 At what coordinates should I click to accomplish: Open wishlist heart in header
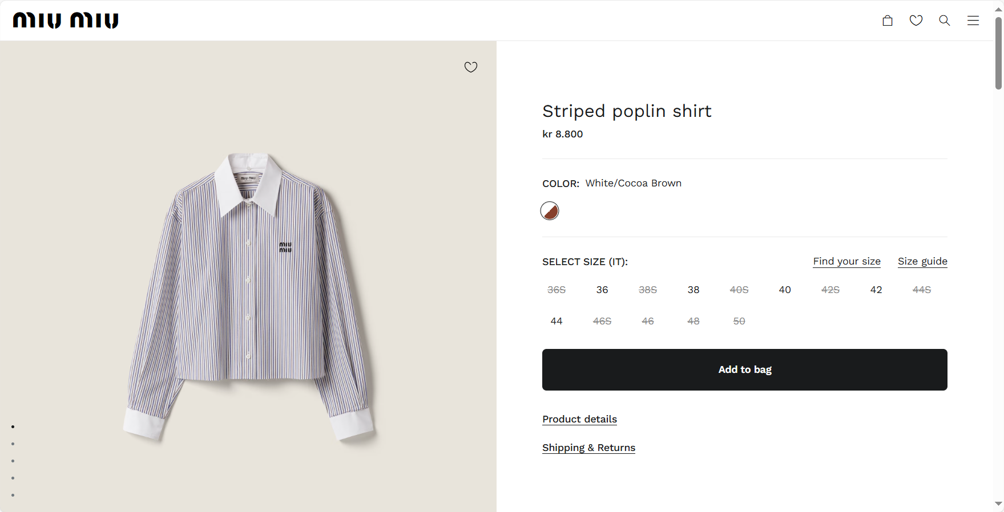(x=916, y=21)
